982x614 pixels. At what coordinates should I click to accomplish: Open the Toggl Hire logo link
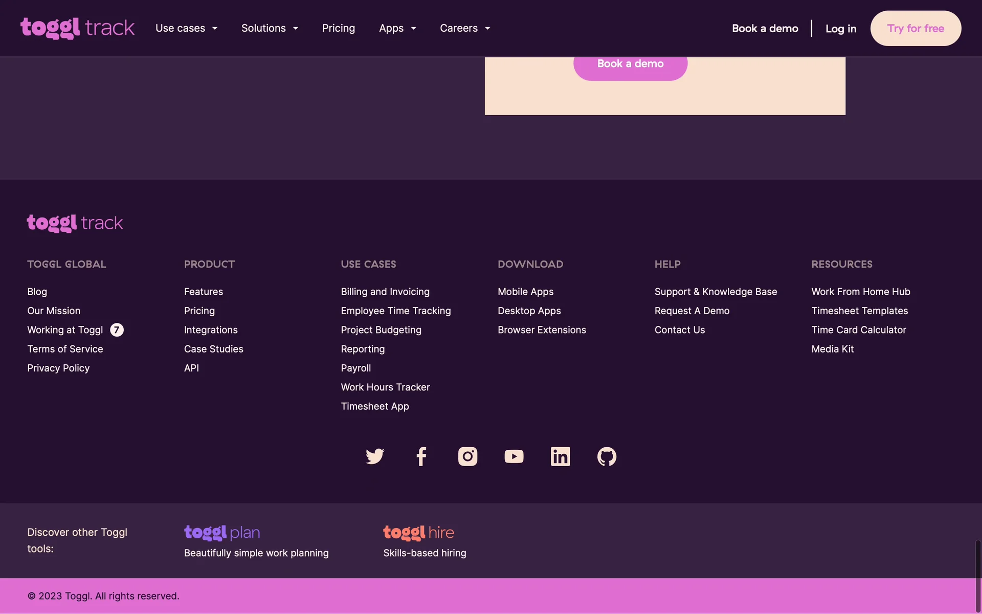418,533
